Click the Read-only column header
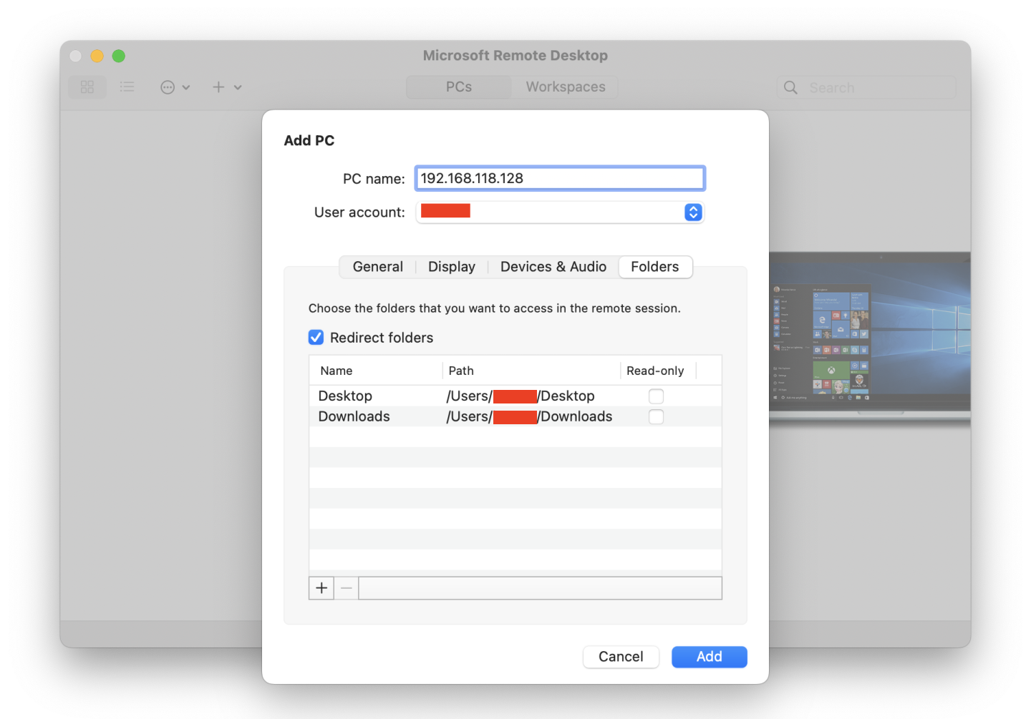This screenshot has width=1031, height=719. [x=659, y=371]
